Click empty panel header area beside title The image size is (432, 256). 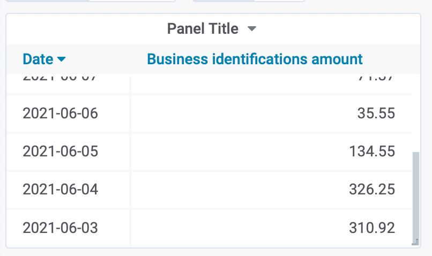click(331, 28)
